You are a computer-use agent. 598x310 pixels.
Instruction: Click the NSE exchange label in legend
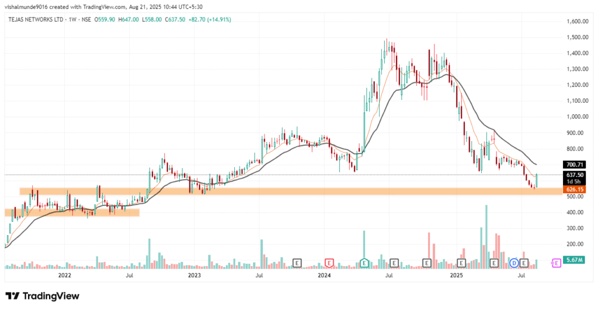click(86, 19)
